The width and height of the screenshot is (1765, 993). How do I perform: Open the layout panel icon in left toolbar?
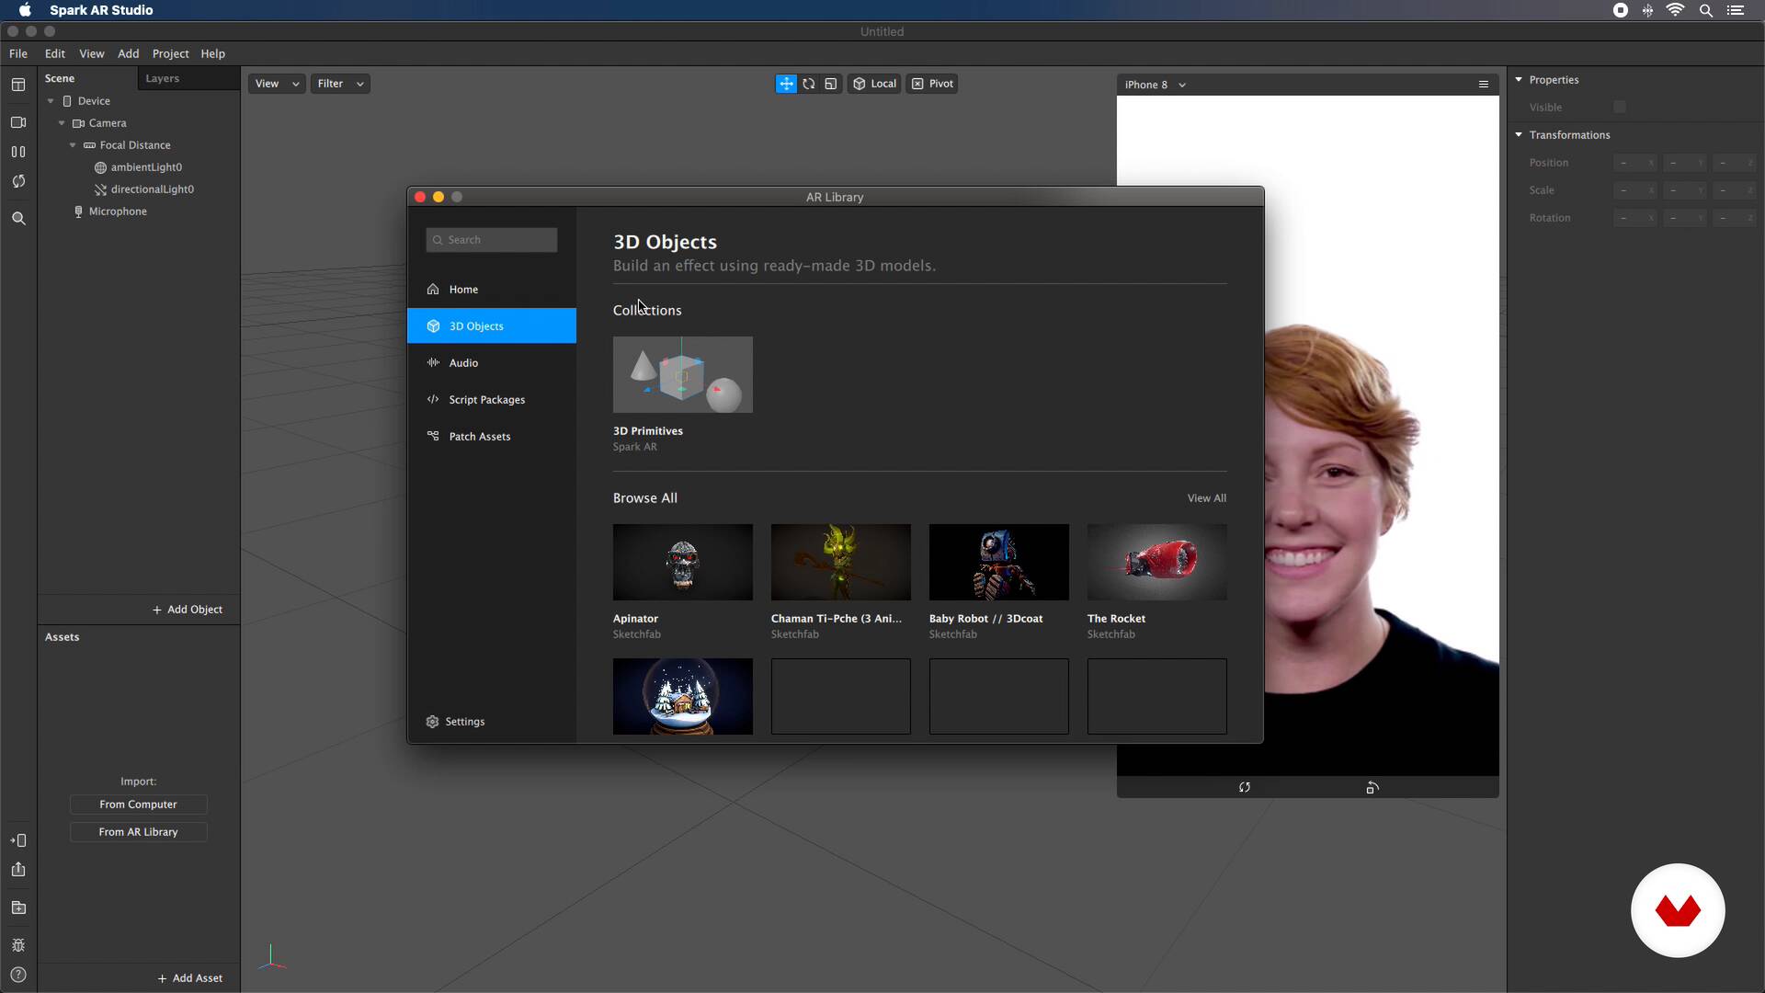click(18, 85)
